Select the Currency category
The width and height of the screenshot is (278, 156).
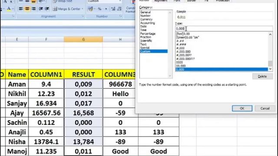click(x=146, y=19)
